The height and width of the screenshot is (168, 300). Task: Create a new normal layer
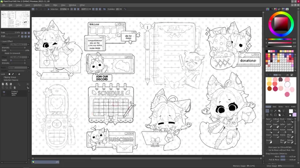click(3, 84)
